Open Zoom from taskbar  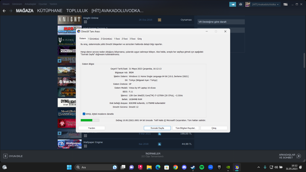(211, 167)
